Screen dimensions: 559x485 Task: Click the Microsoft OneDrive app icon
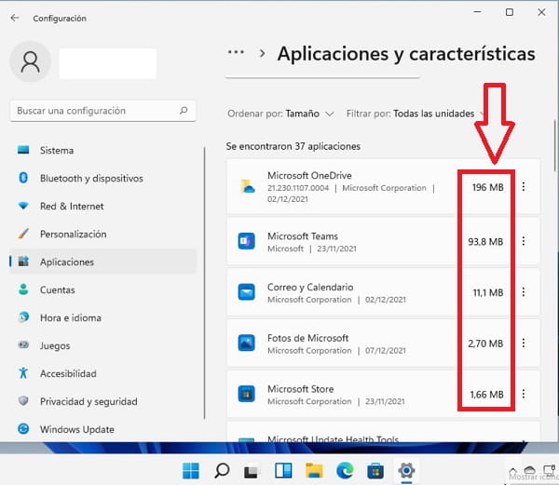click(x=247, y=186)
